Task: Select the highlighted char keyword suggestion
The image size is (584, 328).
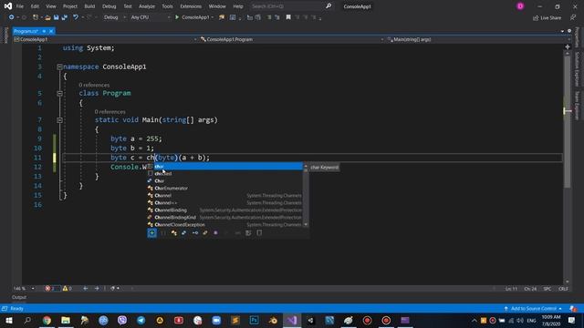Action: (x=225, y=166)
